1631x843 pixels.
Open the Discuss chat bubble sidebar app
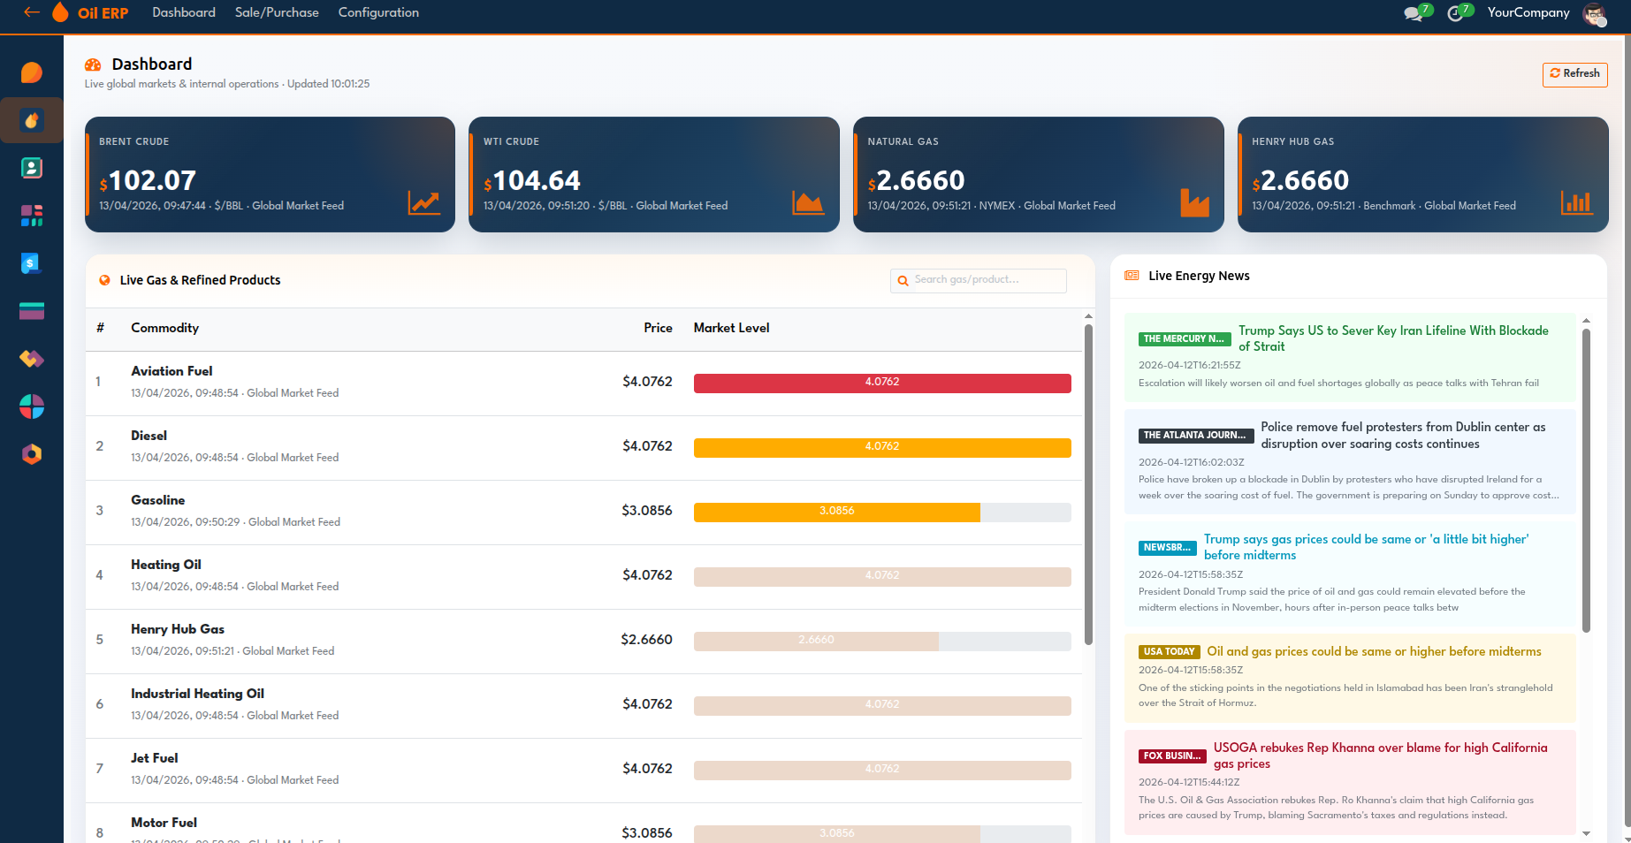[32, 72]
